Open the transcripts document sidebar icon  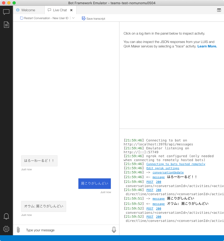click(x=6, y=24)
